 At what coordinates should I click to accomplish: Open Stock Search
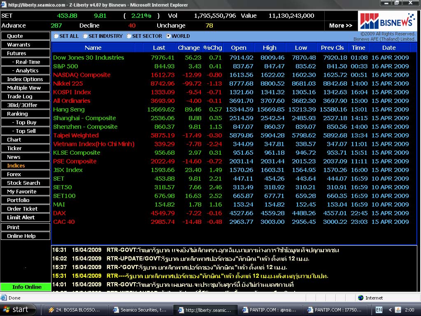[x=26, y=183]
